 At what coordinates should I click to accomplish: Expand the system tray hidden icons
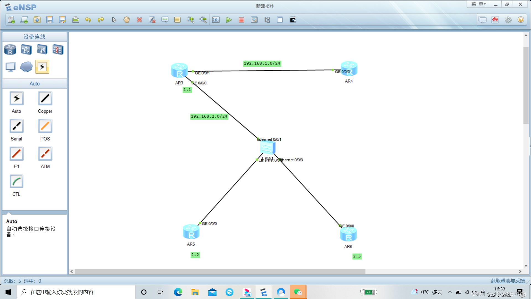pos(450,292)
